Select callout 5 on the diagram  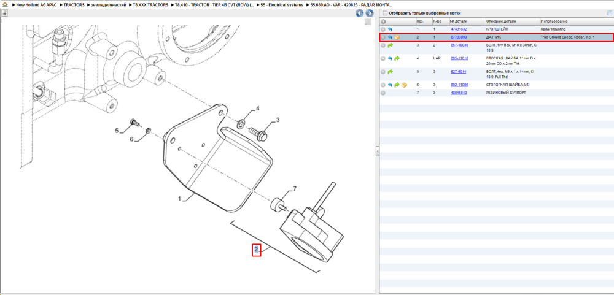coord(117,130)
